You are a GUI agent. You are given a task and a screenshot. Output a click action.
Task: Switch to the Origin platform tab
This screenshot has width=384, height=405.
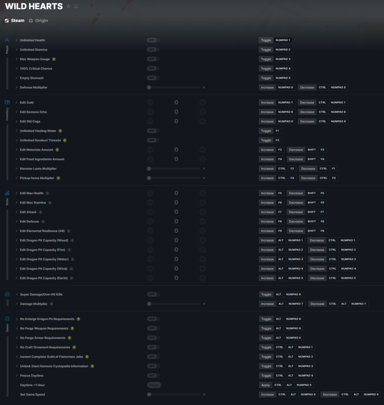pos(38,21)
